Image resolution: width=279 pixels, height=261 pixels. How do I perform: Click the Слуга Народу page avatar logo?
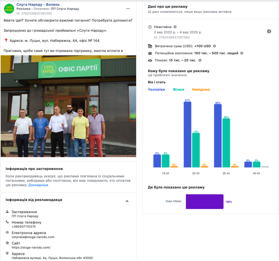coord(9,9)
